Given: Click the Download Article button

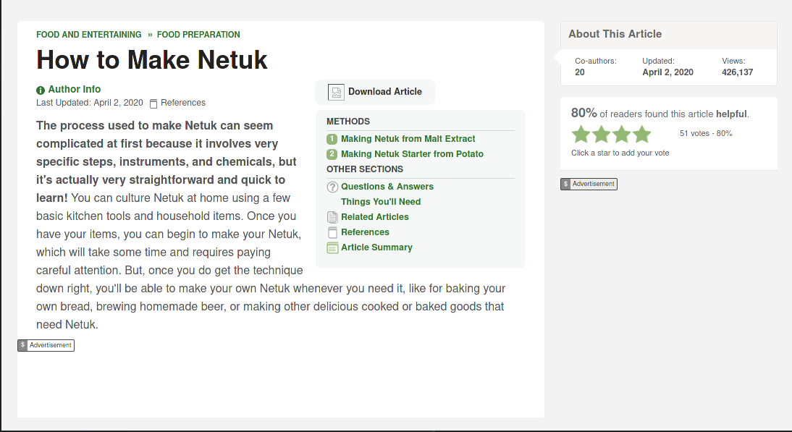Looking at the screenshot, I should [375, 93].
